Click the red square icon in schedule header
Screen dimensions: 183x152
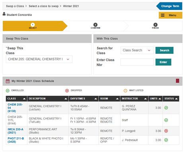coord(177,81)
